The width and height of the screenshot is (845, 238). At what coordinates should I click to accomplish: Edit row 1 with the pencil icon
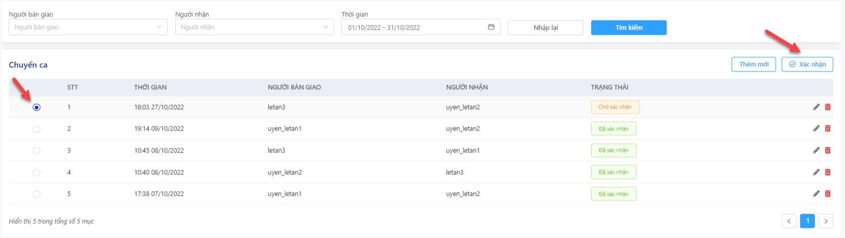pyautogui.click(x=816, y=107)
